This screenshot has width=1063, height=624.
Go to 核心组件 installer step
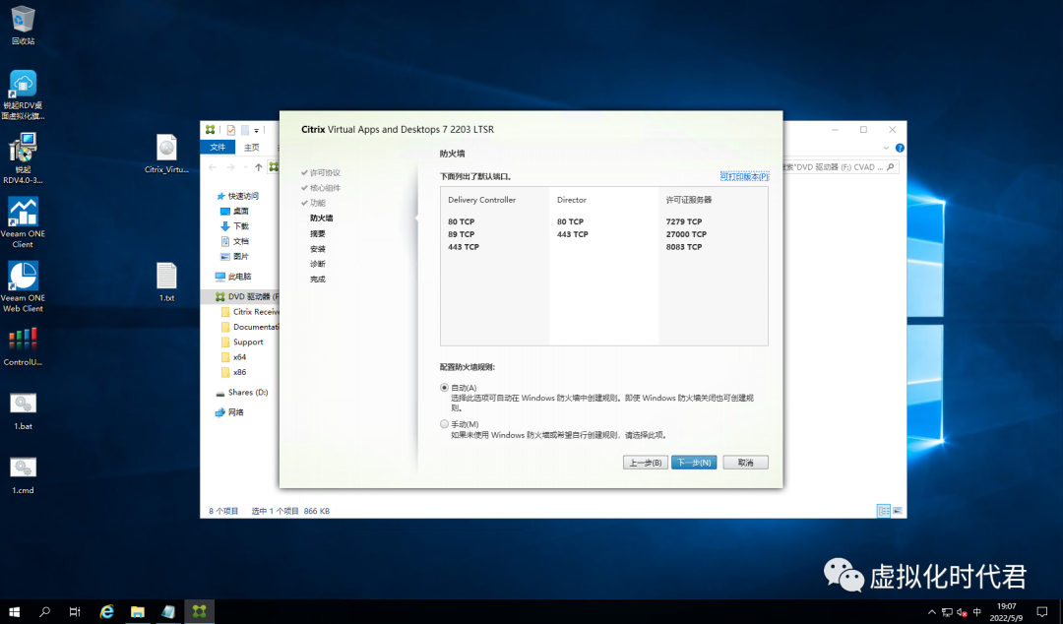pyautogui.click(x=325, y=188)
